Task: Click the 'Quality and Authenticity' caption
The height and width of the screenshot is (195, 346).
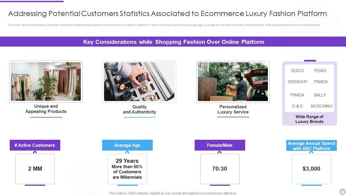Action: pyautogui.click(x=139, y=109)
